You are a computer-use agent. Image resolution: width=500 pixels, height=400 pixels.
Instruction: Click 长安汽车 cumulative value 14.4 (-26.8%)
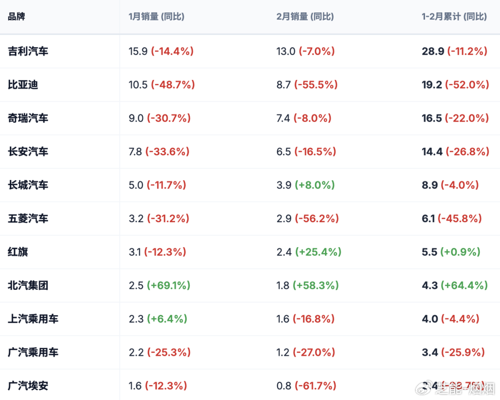(x=456, y=151)
